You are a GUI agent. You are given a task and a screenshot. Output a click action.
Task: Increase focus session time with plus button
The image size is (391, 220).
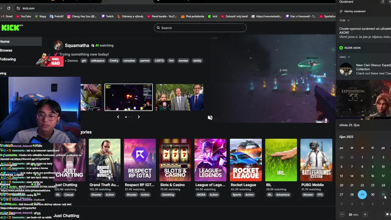pos(365,215)
